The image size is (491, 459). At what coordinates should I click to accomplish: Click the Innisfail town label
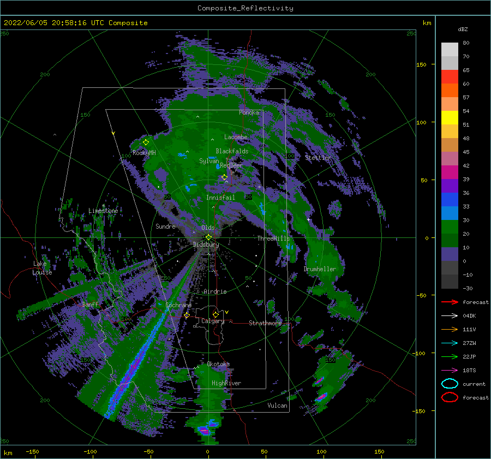click(x=220, y=198)
